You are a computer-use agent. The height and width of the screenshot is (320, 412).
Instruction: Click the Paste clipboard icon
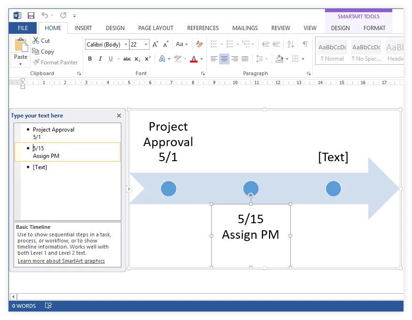[21, 46]
